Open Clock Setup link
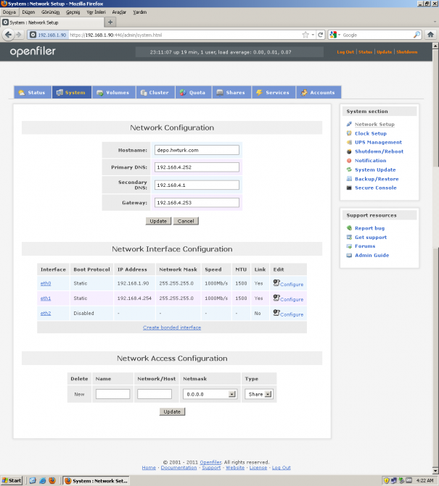Viewport: 439px width, 486px height. (x=371, y=133)
